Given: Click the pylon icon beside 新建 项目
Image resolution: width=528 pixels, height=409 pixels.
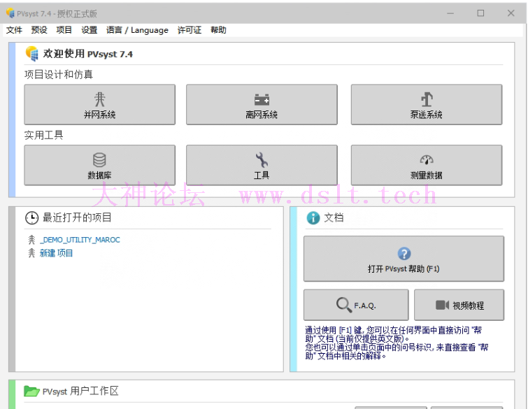Looking at the screenshot, I should pos(31,253).
